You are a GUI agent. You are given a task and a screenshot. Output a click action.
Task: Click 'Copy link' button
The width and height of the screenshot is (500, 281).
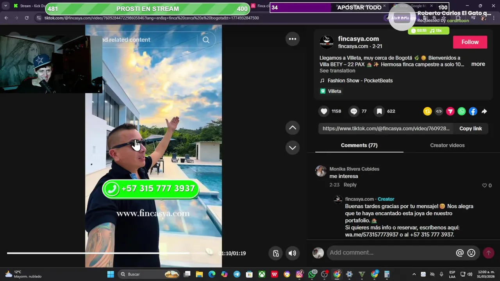tap(471, 129)
